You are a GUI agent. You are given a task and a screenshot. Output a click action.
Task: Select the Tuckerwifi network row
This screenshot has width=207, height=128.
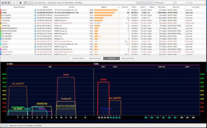click(x=103, y=20)
